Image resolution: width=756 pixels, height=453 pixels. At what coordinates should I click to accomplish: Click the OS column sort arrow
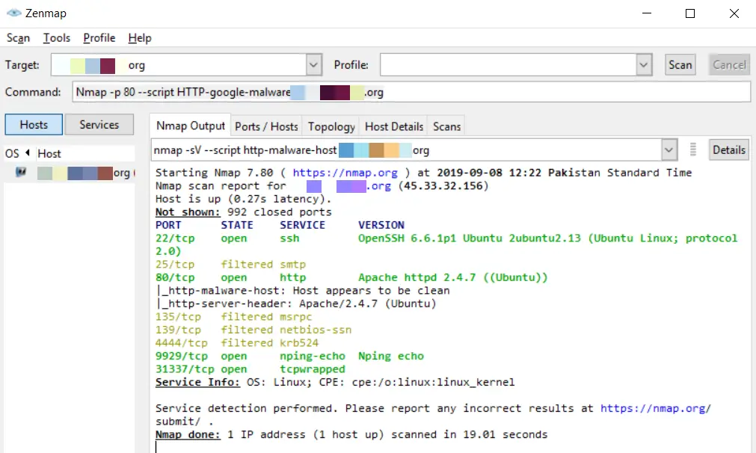pos(28,152)
